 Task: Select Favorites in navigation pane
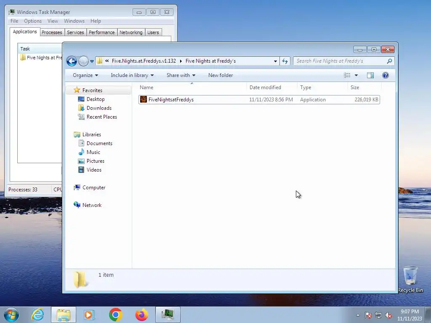[x=92, y=90]
